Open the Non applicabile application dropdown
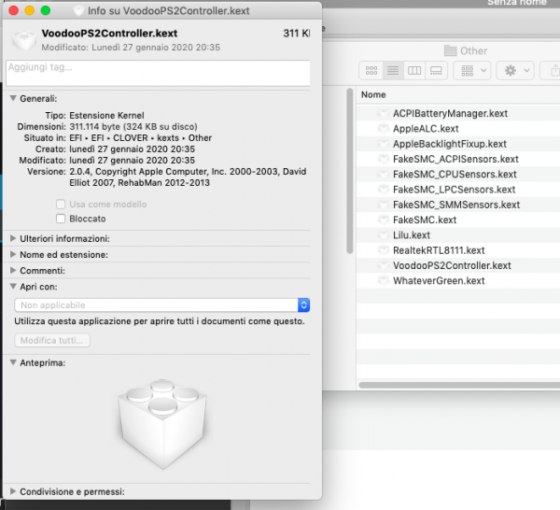The height and width of the screenshot is (510, 560). [161, 305]
